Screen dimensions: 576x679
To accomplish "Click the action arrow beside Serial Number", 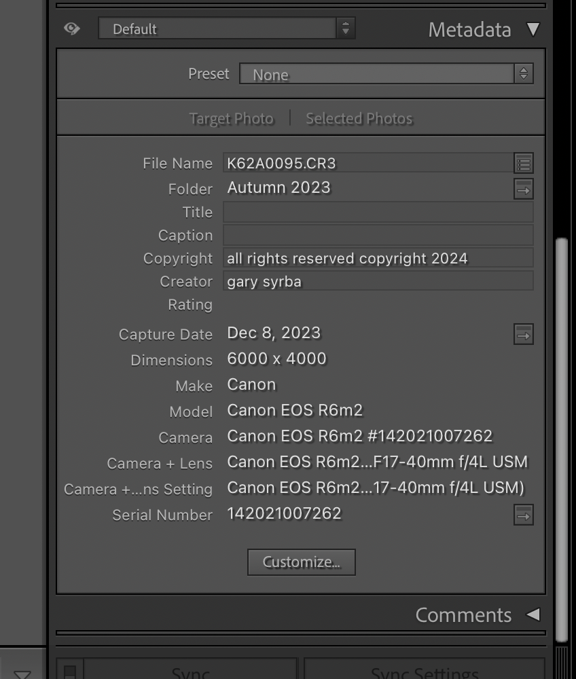I will [524, 515].
